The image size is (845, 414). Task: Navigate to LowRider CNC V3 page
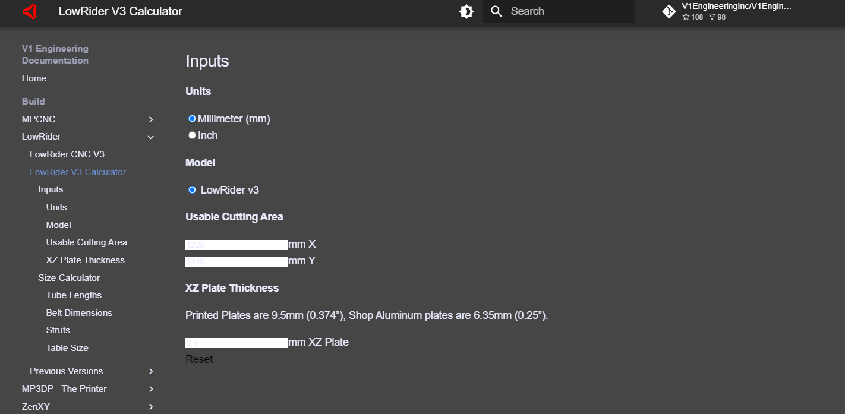point(67,154)
